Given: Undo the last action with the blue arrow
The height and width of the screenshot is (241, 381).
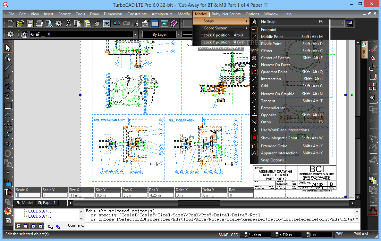Looking at the screenshot, I should 117,24.
